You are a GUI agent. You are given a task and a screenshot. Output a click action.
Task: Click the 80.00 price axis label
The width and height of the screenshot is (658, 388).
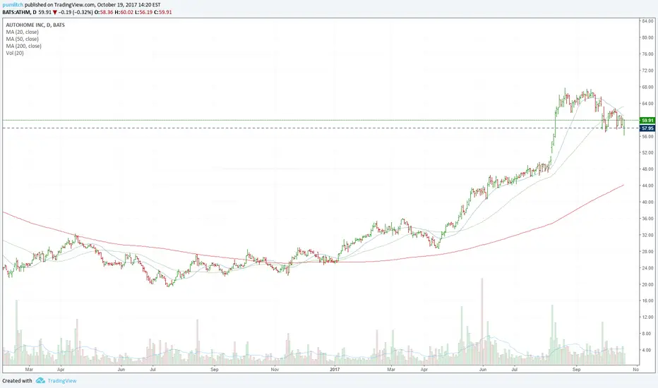(x=647, y=37)
